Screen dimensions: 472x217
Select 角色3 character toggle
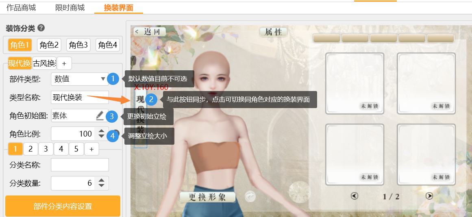[x=78, y=45]
